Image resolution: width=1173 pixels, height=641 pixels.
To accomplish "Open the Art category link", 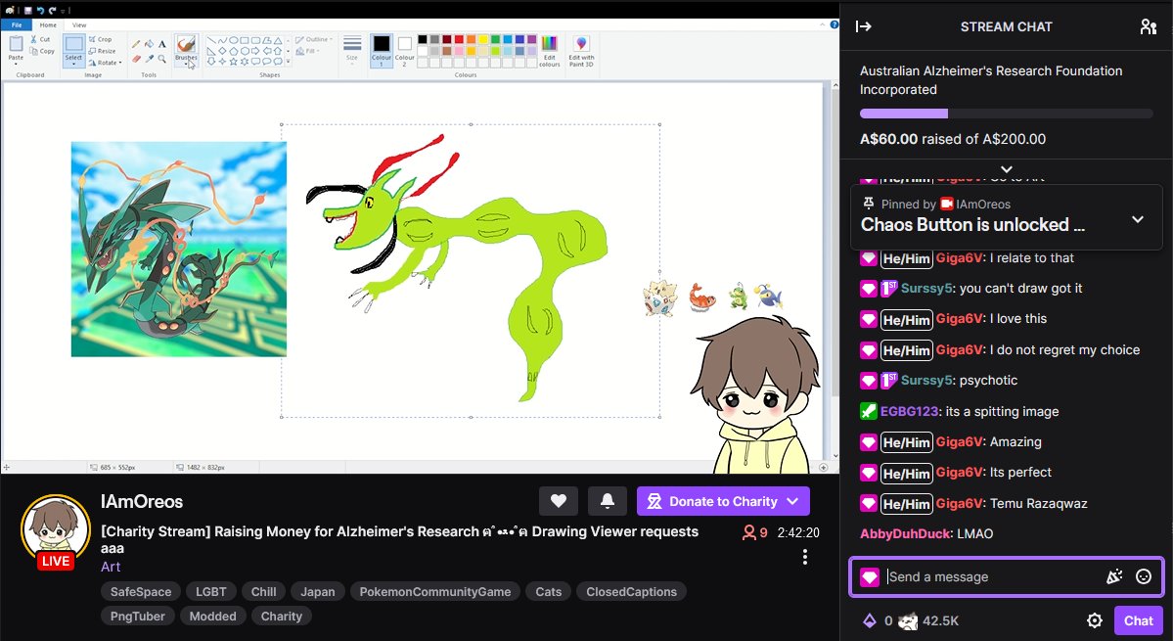I will 111,567.
